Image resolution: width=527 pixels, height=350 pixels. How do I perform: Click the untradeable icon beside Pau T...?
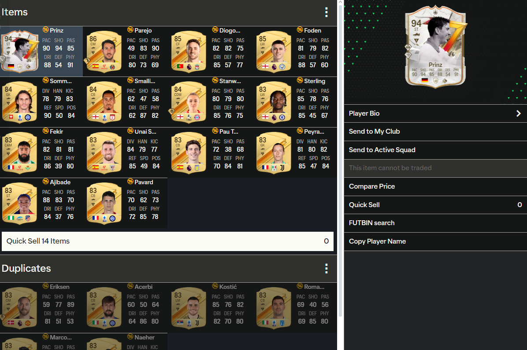point(215,131)
